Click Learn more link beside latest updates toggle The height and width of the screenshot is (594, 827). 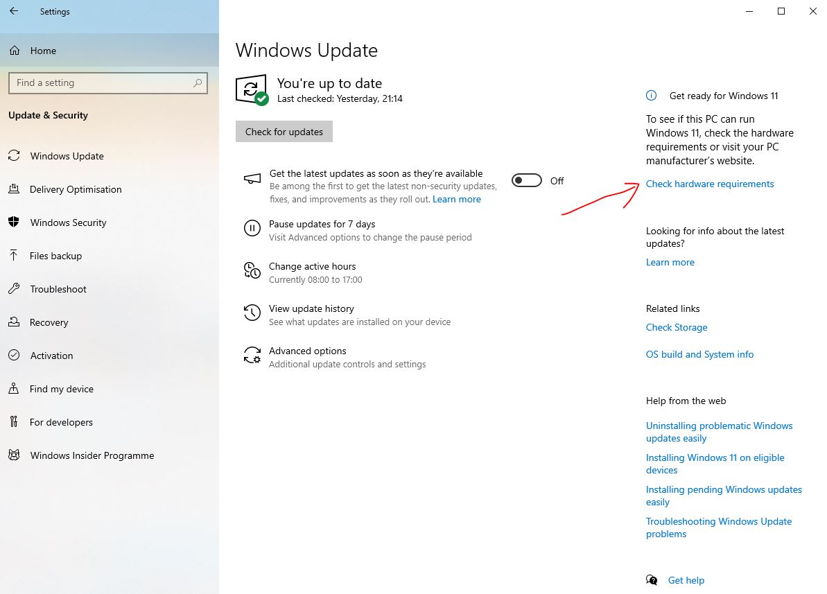(457, 199)
